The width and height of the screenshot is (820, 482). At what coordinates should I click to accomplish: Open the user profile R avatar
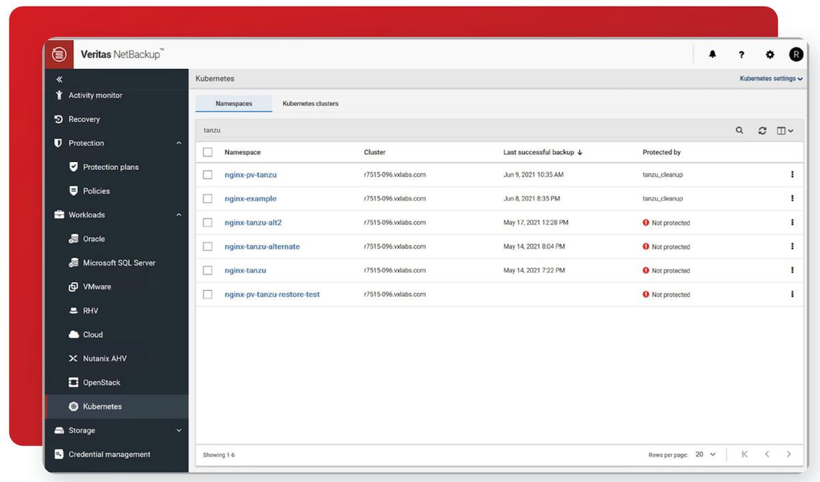point(796,55)
